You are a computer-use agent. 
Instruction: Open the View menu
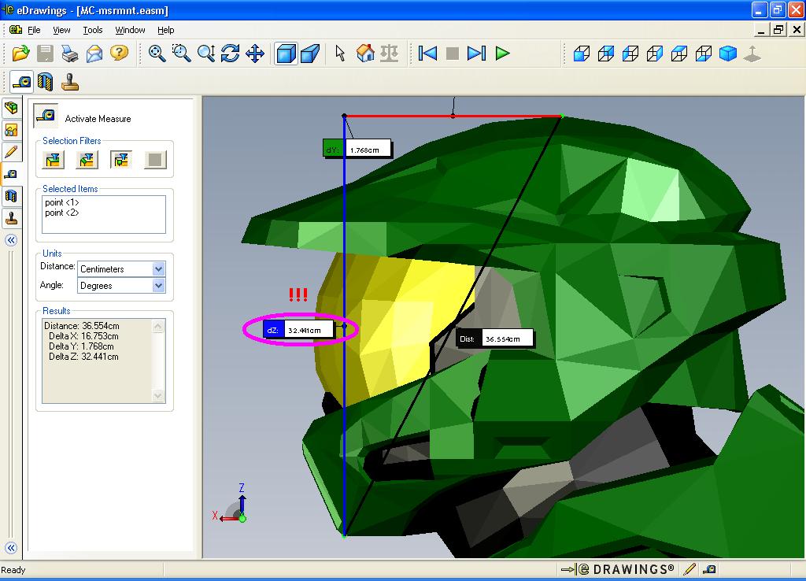click(x=61, y=31)
